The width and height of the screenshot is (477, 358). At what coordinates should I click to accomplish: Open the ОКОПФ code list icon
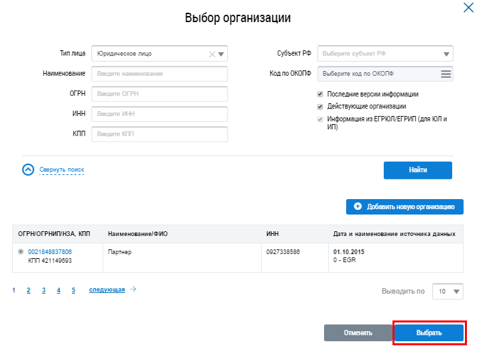click(445, 74)
